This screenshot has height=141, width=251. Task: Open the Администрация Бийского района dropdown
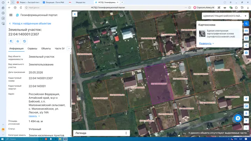point(225,16)
